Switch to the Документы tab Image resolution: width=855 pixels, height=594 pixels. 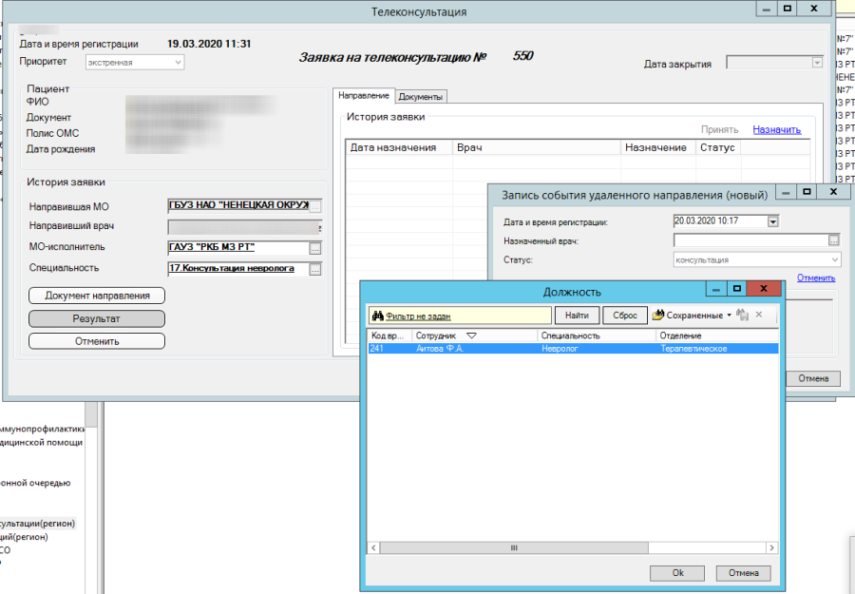click(x=421, y=97)
